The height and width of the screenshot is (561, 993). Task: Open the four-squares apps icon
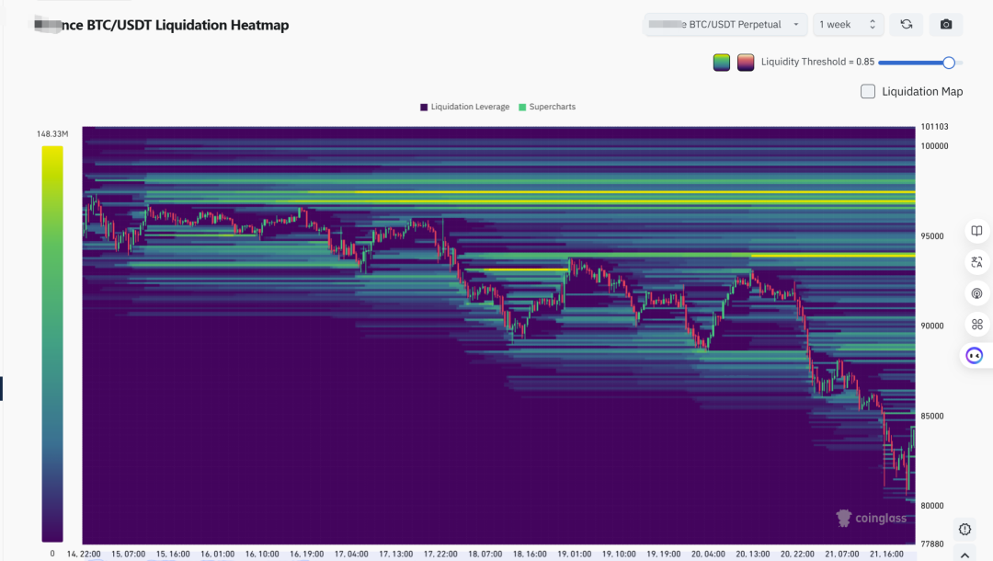point(976,325)
